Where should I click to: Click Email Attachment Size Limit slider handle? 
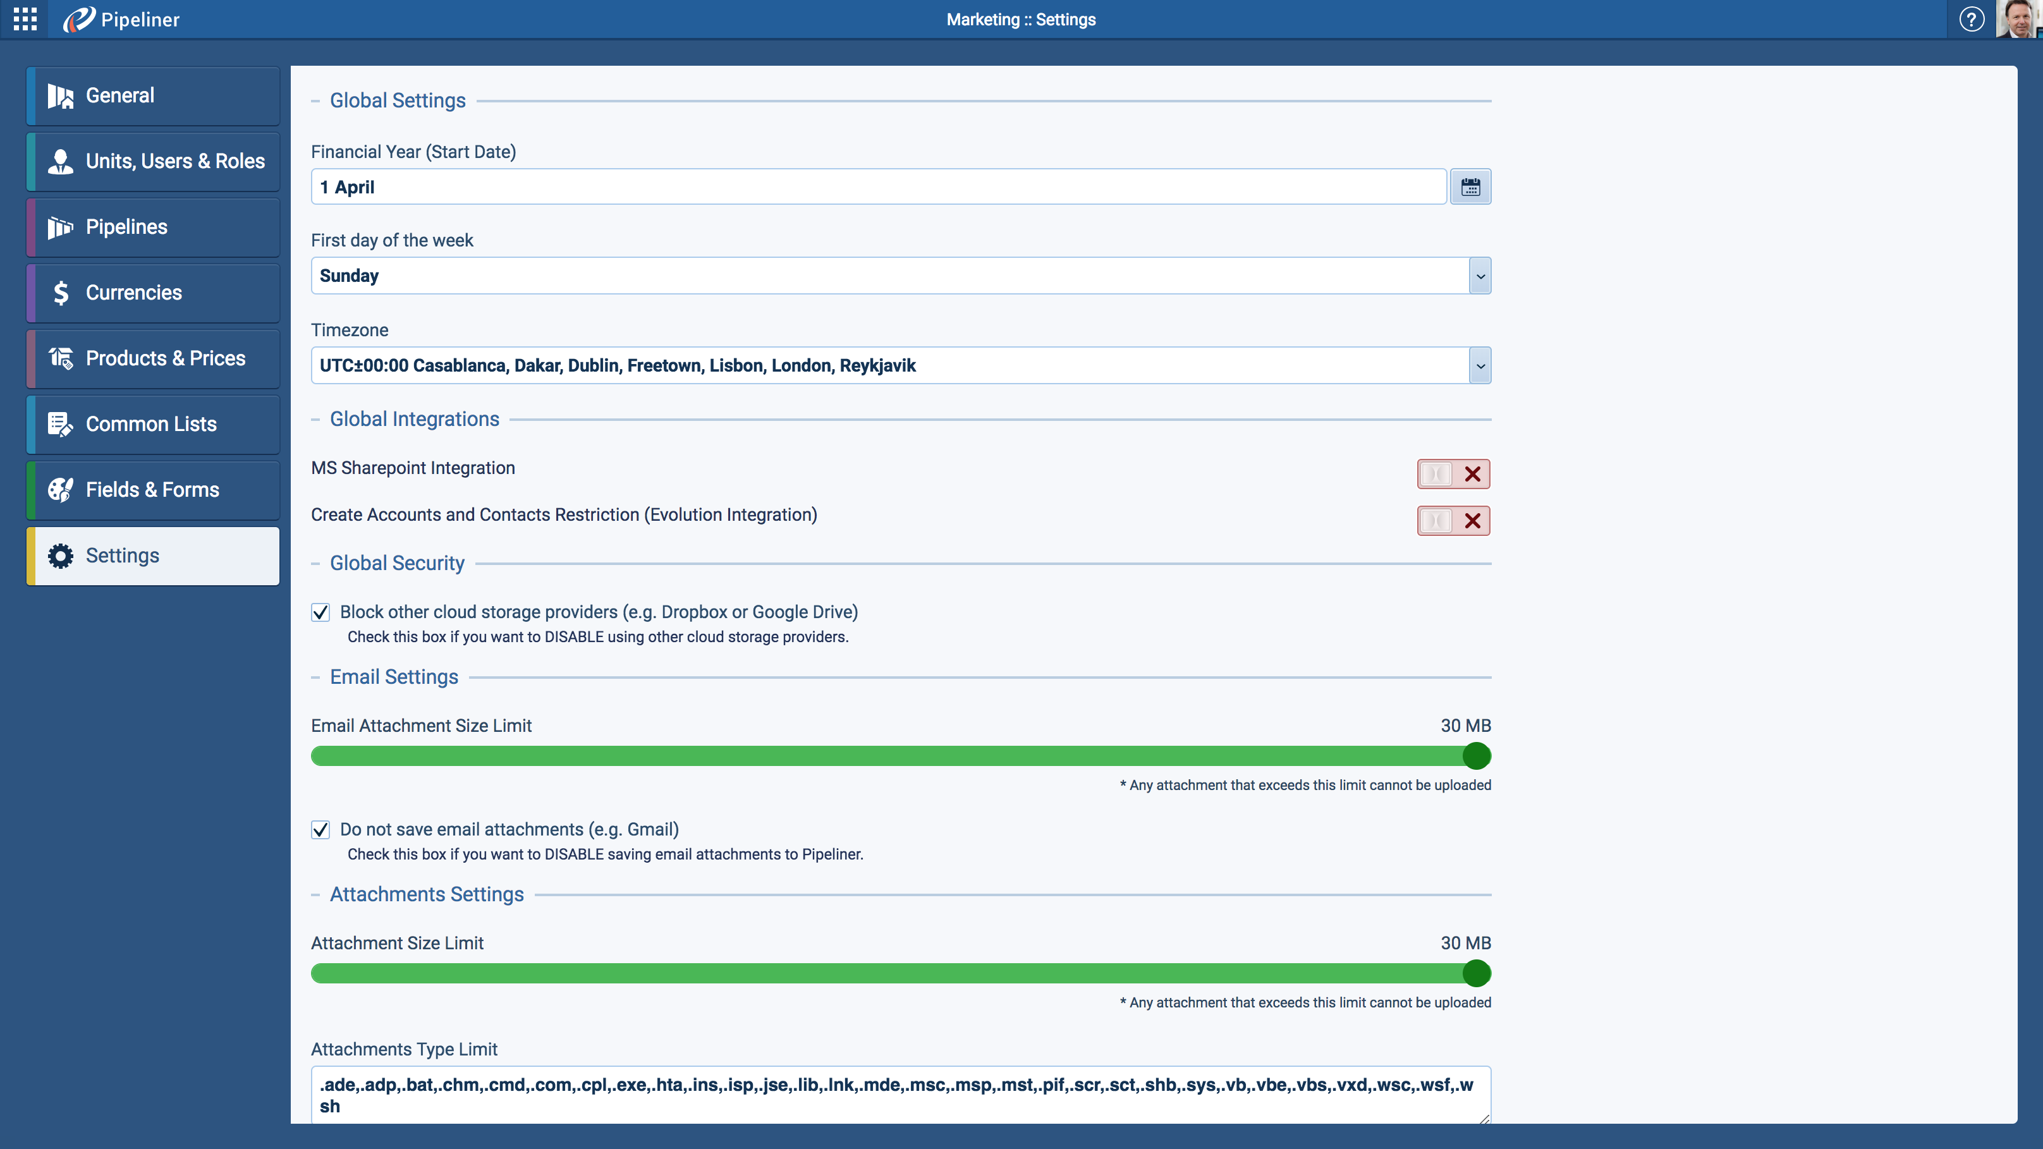tap(1476, 756)
